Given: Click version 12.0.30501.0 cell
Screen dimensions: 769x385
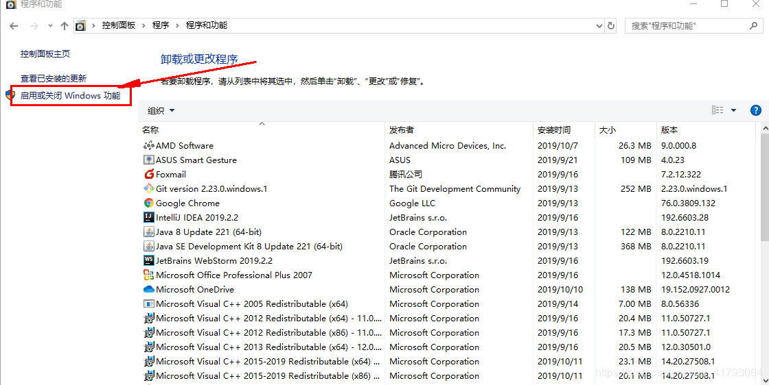Looking at the screenshot, I should (x=686, y=347).
